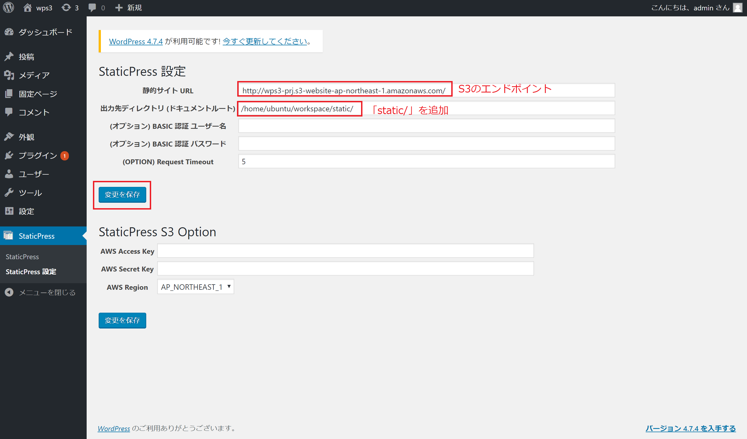The width and height of the screenshot is (747, 439).
Task: Focus the Request Timeout field
Action: (x=427, y=161)
